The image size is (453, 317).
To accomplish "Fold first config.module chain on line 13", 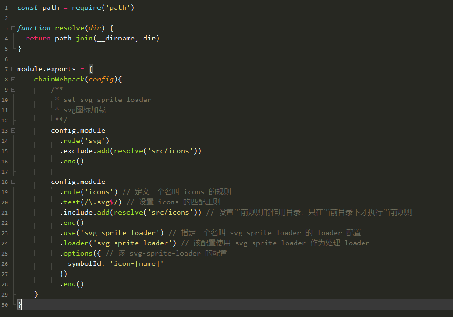I will pos(13,131).
